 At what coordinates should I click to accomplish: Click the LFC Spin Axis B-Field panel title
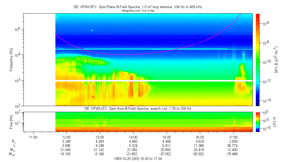click(x=138, y=108)
